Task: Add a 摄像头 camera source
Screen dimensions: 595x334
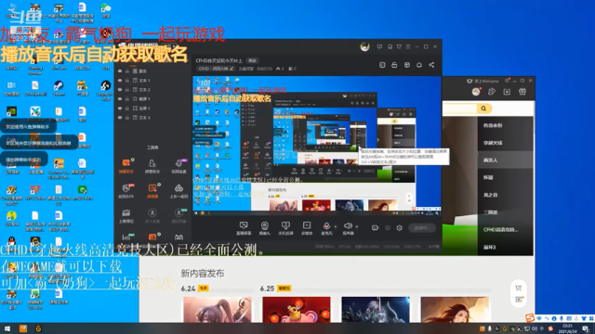Action: (264, 228)
